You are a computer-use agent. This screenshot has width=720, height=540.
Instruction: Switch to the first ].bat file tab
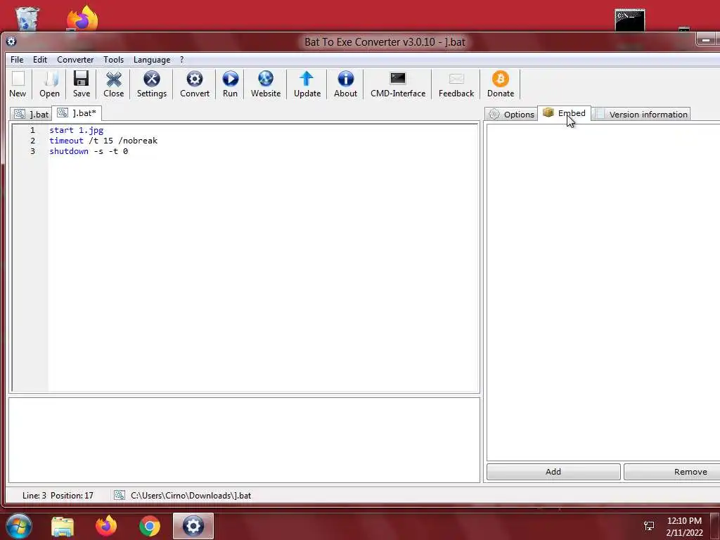[31, 115]
